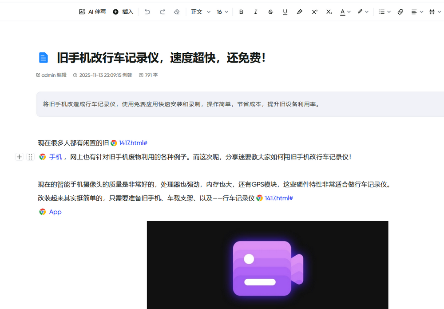This screenshot has width=444, height=309.
Task: Toggle italic formatting
Action: [x=256, y=12]
